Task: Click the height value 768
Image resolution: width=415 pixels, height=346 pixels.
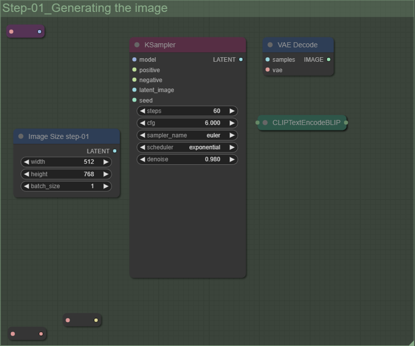Action: click(x=89, y=174)
